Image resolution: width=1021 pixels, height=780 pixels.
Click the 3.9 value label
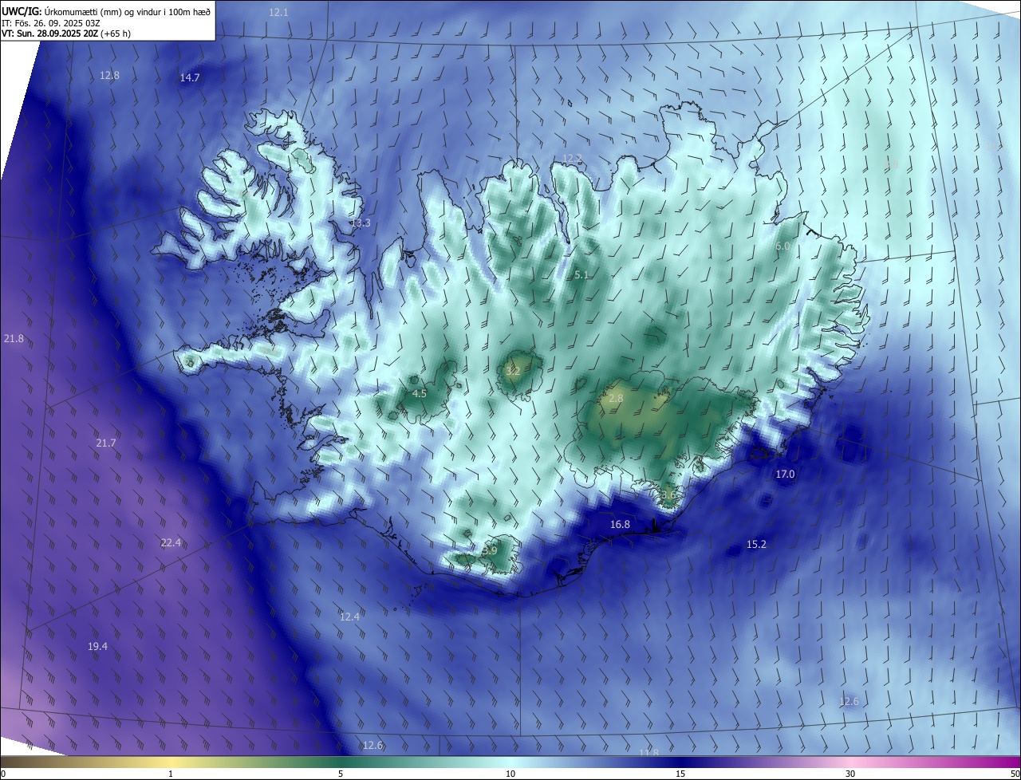click(x=490, y=550)
